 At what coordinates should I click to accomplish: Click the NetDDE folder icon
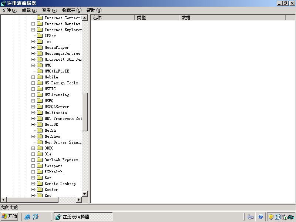40,124
